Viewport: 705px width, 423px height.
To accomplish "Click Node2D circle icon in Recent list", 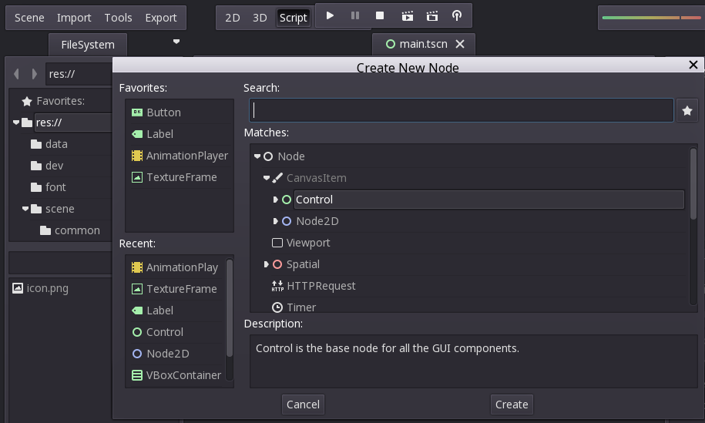I will [137, 354].
